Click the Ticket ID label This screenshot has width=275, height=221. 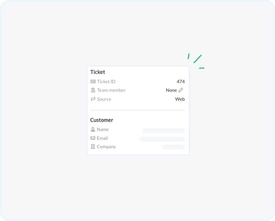[106, 81]
